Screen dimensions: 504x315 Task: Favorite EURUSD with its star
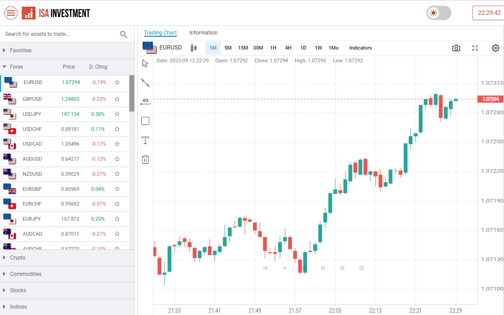[117, 82]
